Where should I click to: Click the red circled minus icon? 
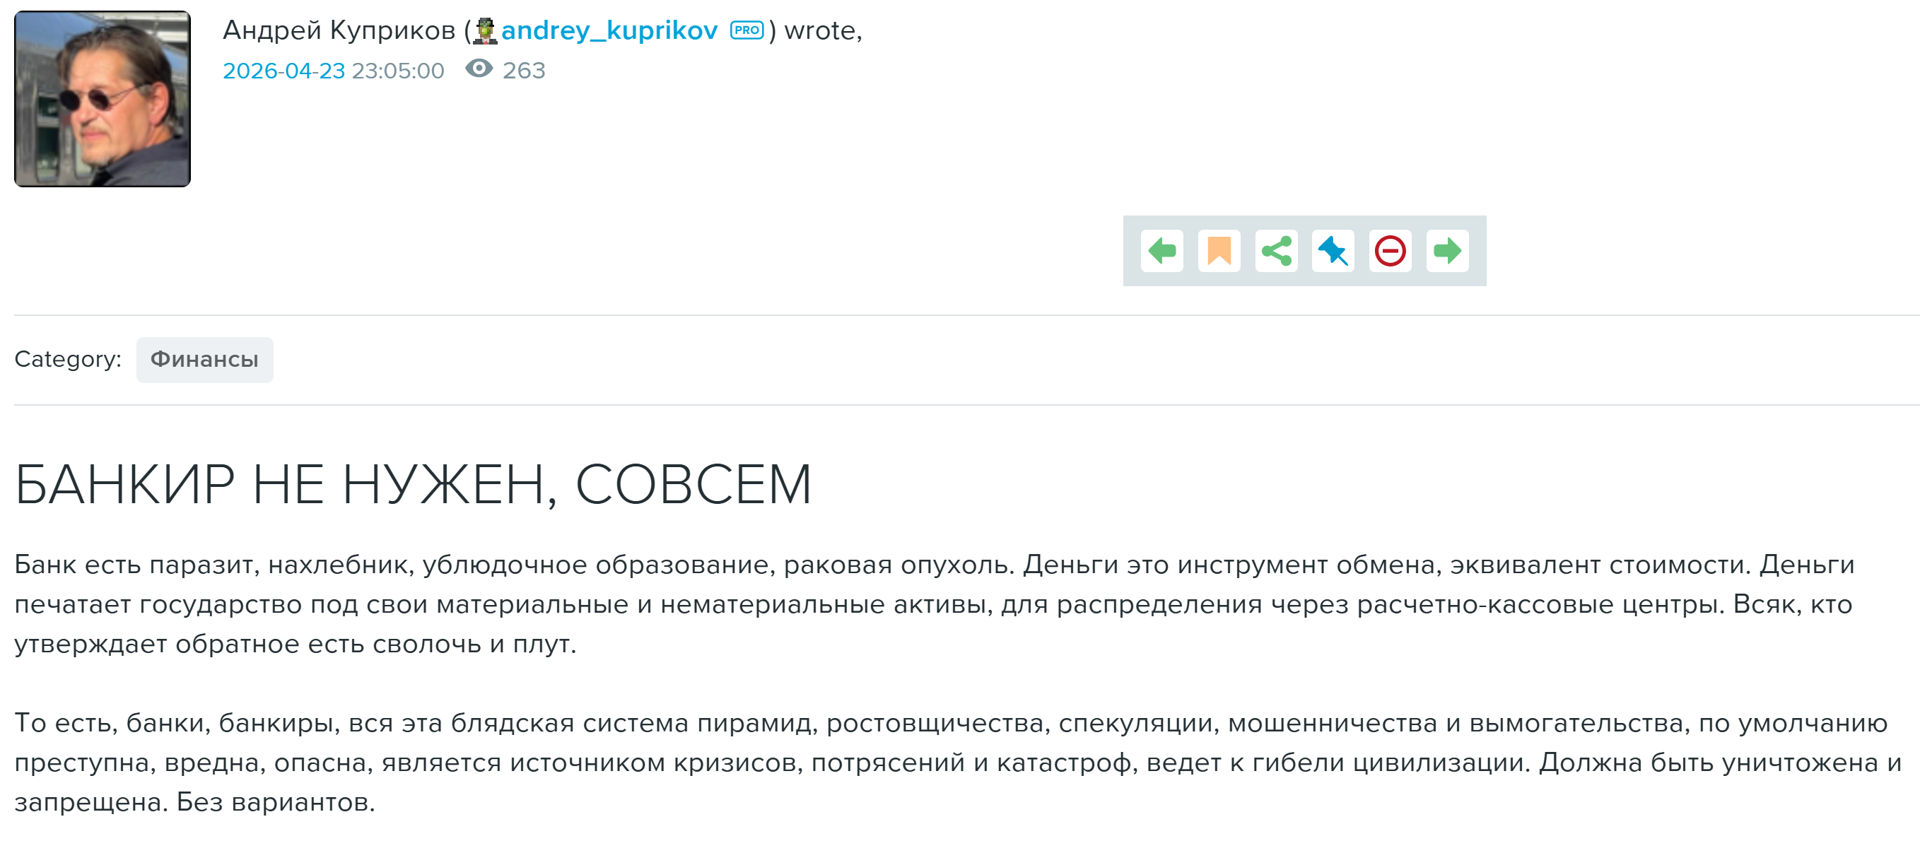[1390, 251]
